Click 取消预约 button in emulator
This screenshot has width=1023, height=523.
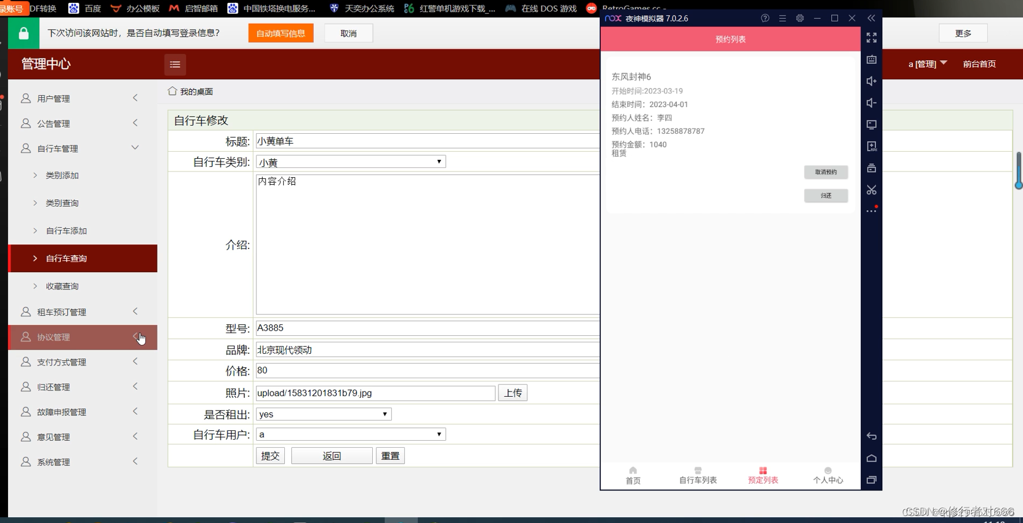826,172
